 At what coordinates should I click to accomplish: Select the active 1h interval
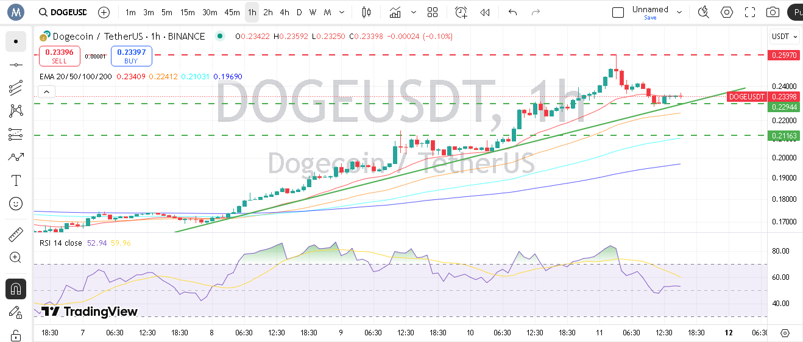point(252,12)
